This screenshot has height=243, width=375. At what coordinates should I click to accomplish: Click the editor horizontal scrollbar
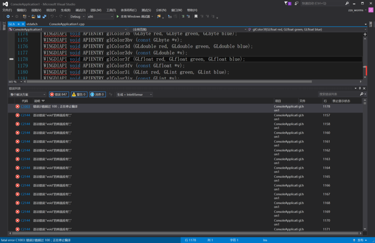pyautogui.click(x=169, y=82)
